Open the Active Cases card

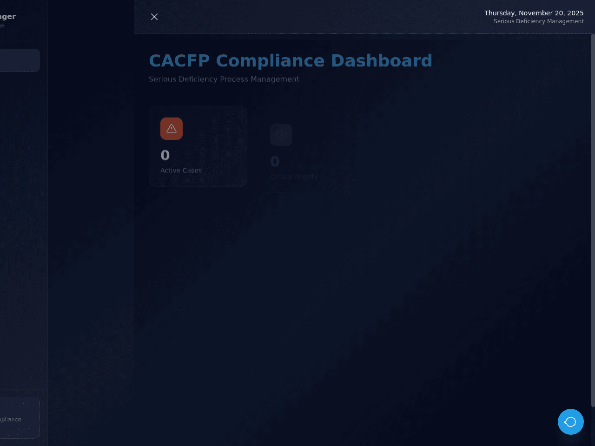click(198, 146)
